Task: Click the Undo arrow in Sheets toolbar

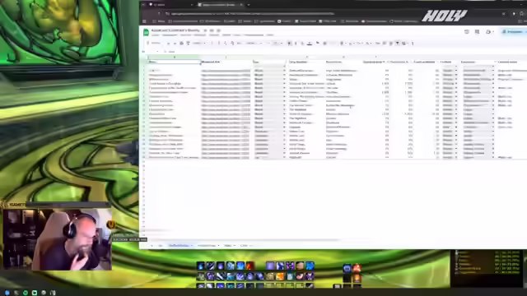Action: click(168, 44)
